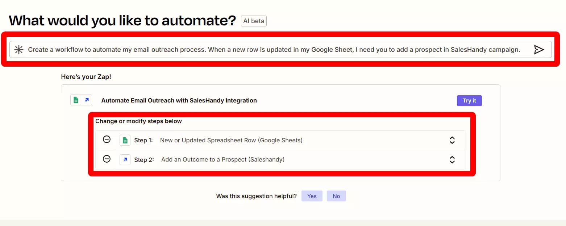Answer No to suggestion helpful
566x226 pixels.
click(x=336, y=196)
